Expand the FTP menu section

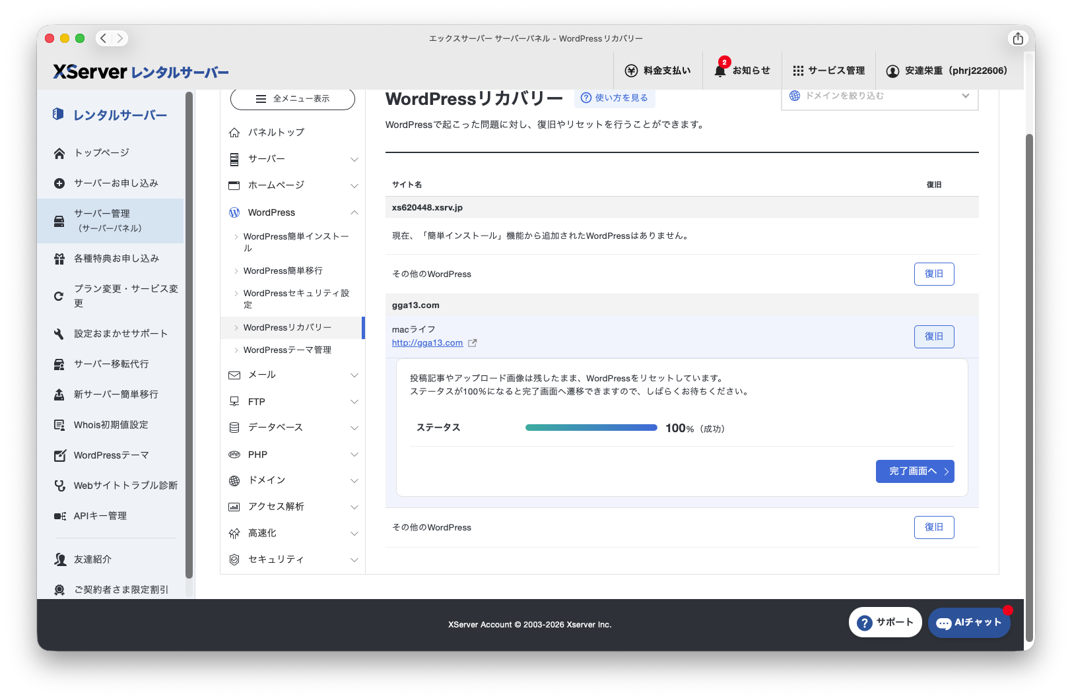(x=292, y=402)
